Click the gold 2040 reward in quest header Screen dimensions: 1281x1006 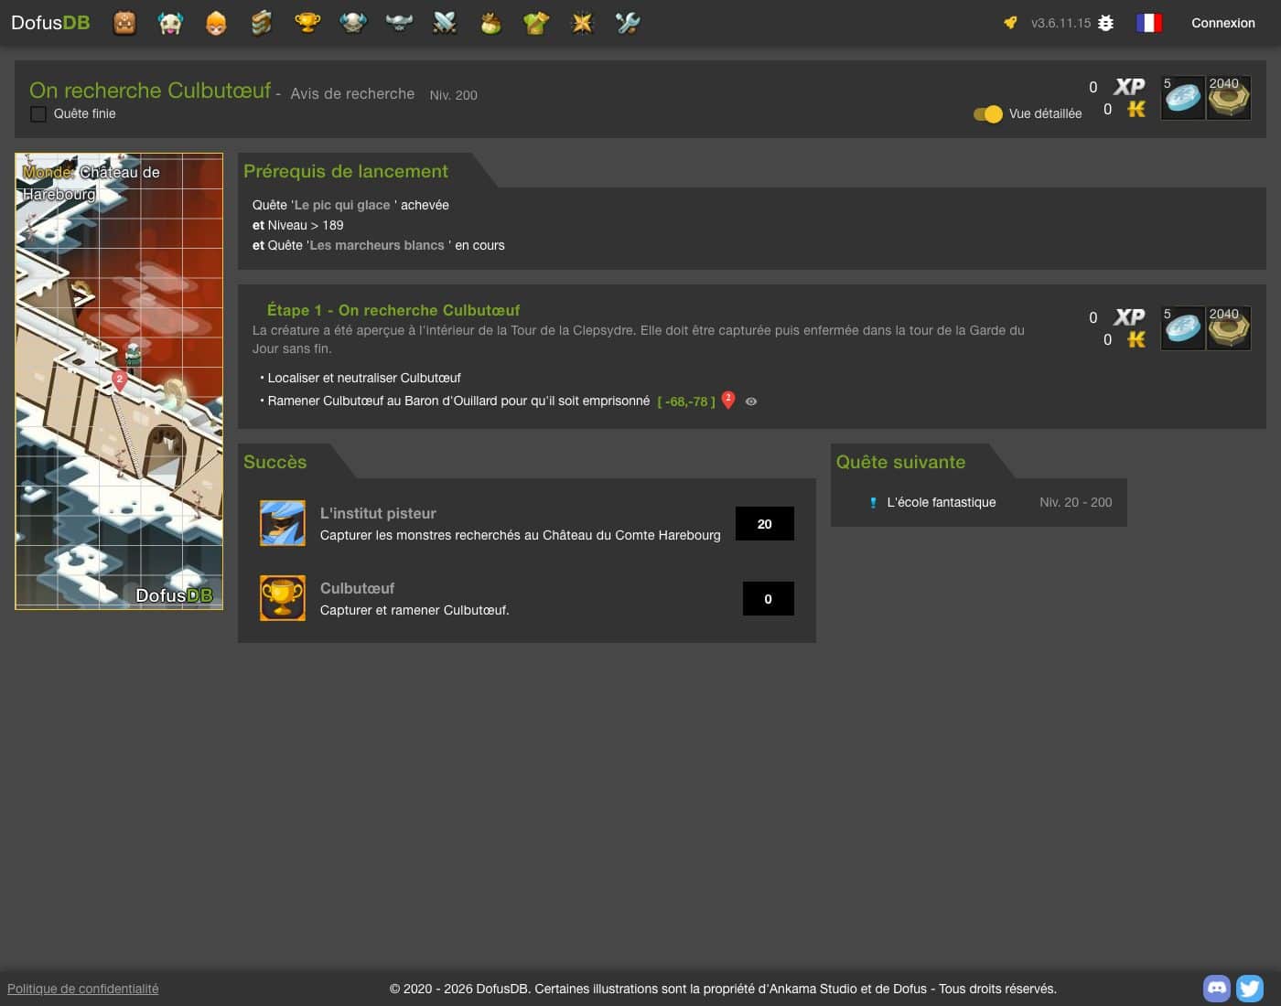1228,98
